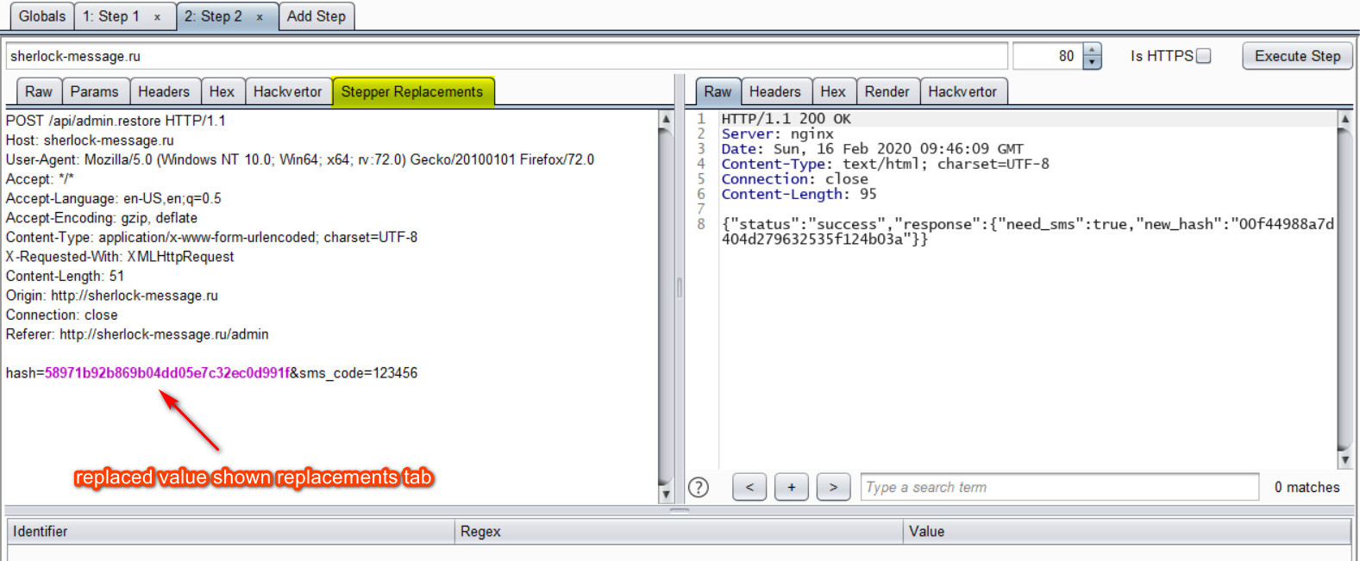Go to next search match arrow
Viewport: 1360px width, 561px height.
pos(833,488)
